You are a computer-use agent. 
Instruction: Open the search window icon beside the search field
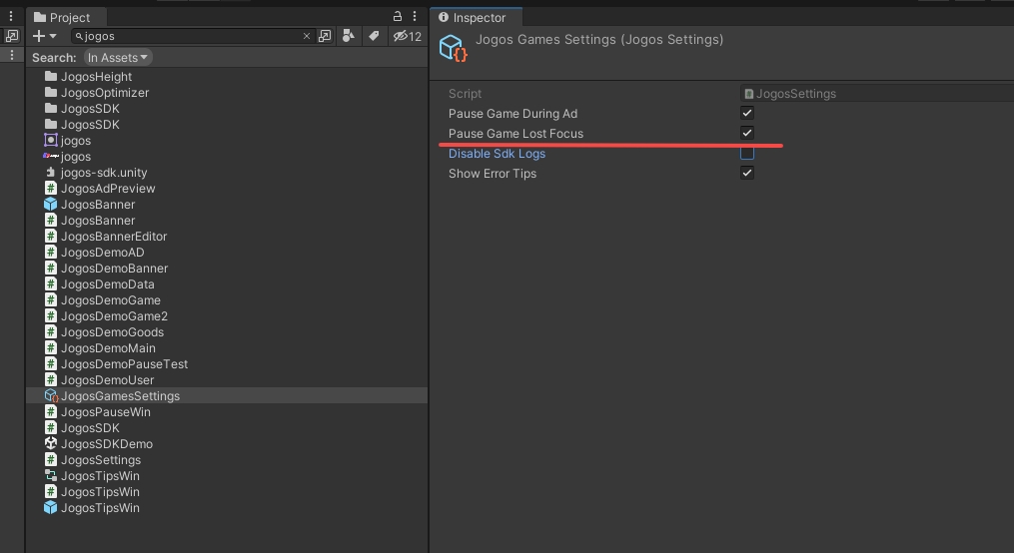(325, 36)
